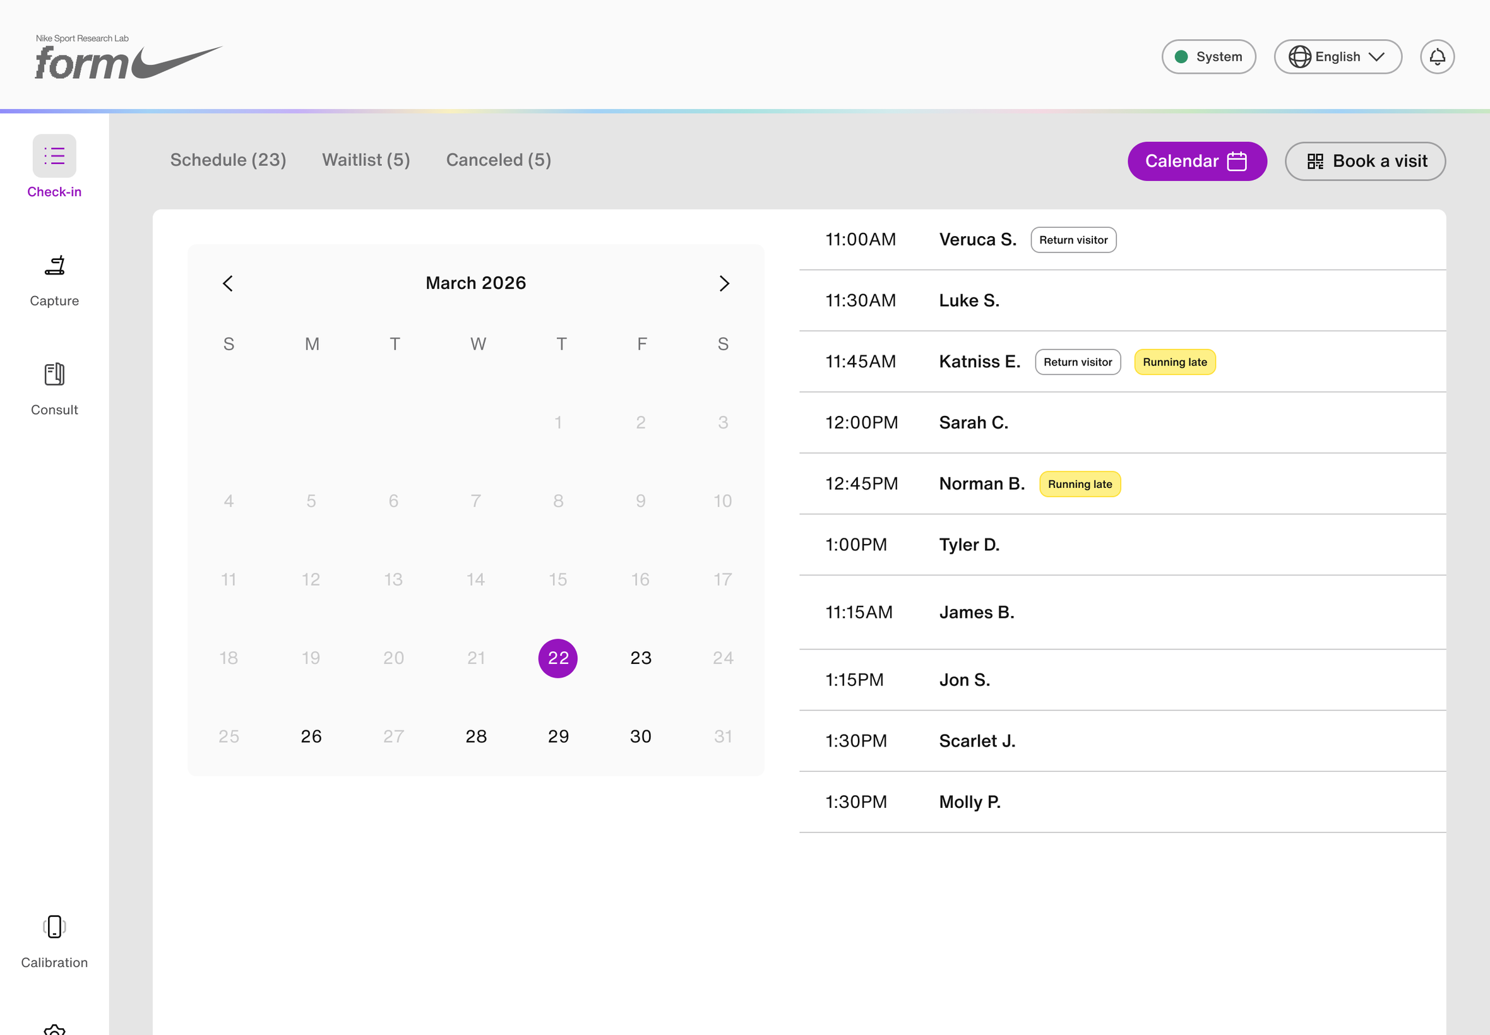Select March 26 on the calendar
This screenshot has width=1490, height=1035.
(311, 736)
